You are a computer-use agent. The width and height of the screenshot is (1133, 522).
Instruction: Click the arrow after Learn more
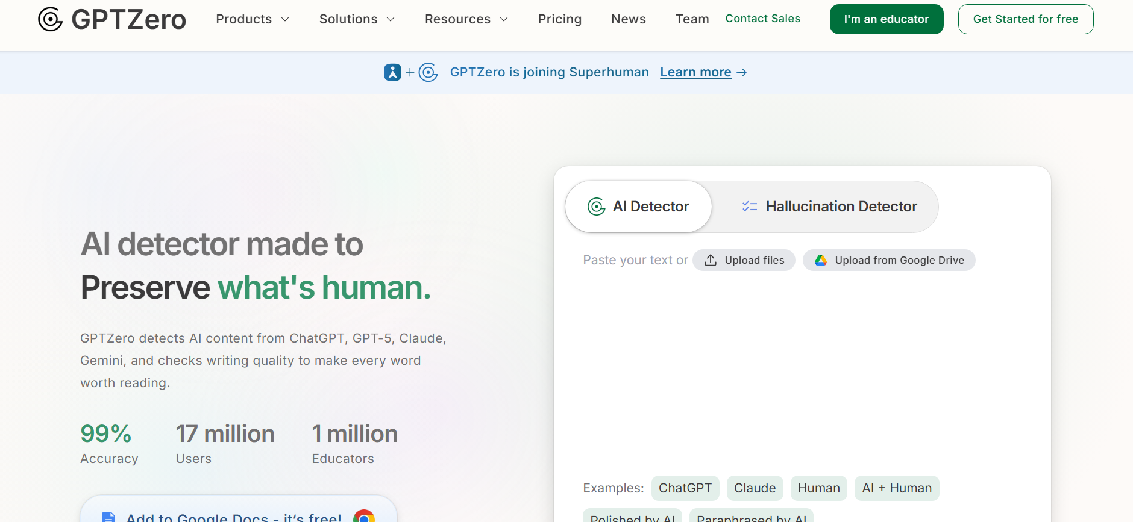coord(742,72)
